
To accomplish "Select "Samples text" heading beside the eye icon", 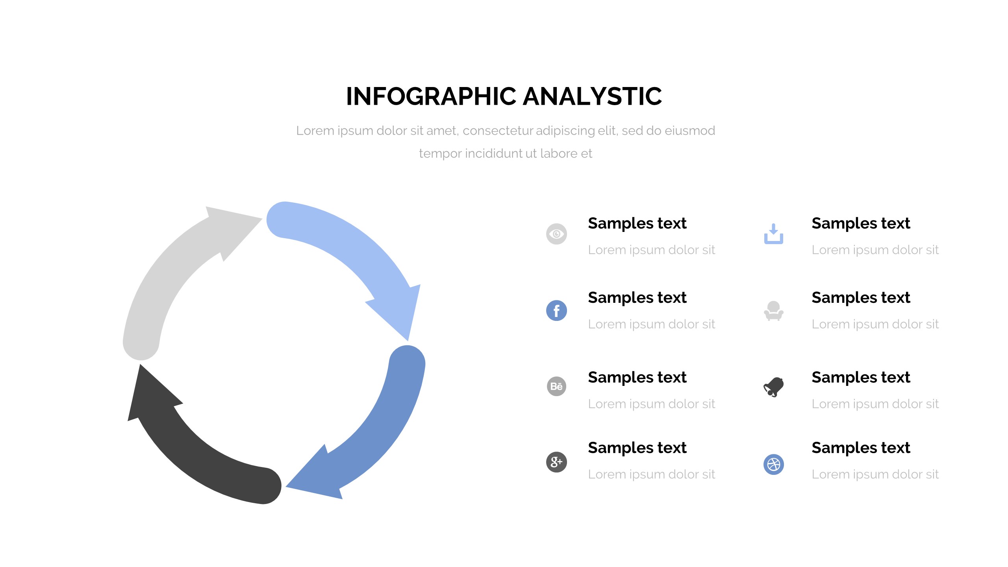I will (x=637, y=223).
